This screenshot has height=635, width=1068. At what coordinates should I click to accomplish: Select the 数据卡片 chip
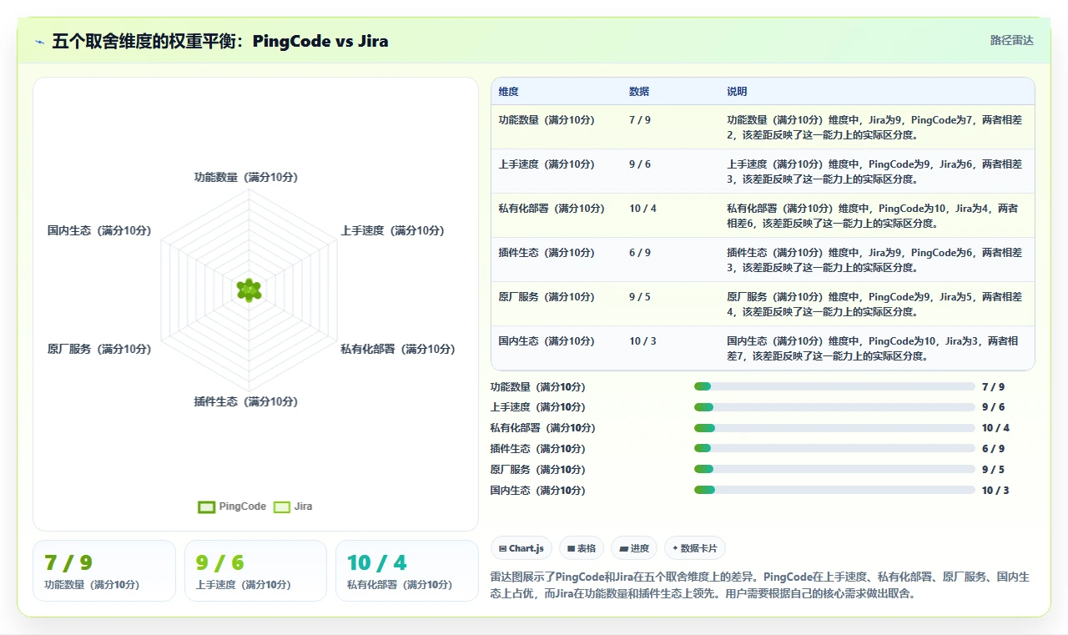pyautogui.click(x=695, y=548)
